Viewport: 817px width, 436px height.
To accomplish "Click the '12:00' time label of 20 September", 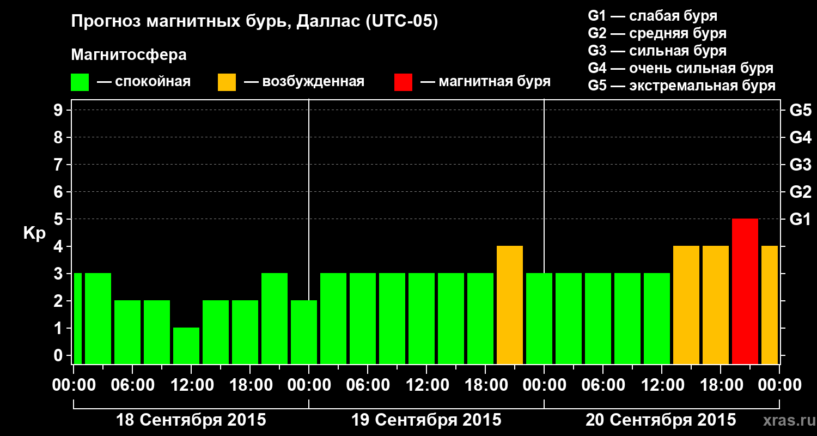I will coord(662,385).
